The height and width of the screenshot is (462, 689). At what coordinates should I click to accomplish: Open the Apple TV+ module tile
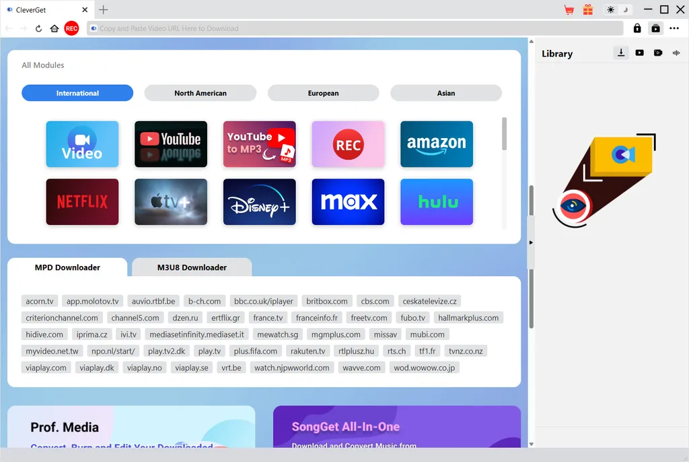[171, 201]
